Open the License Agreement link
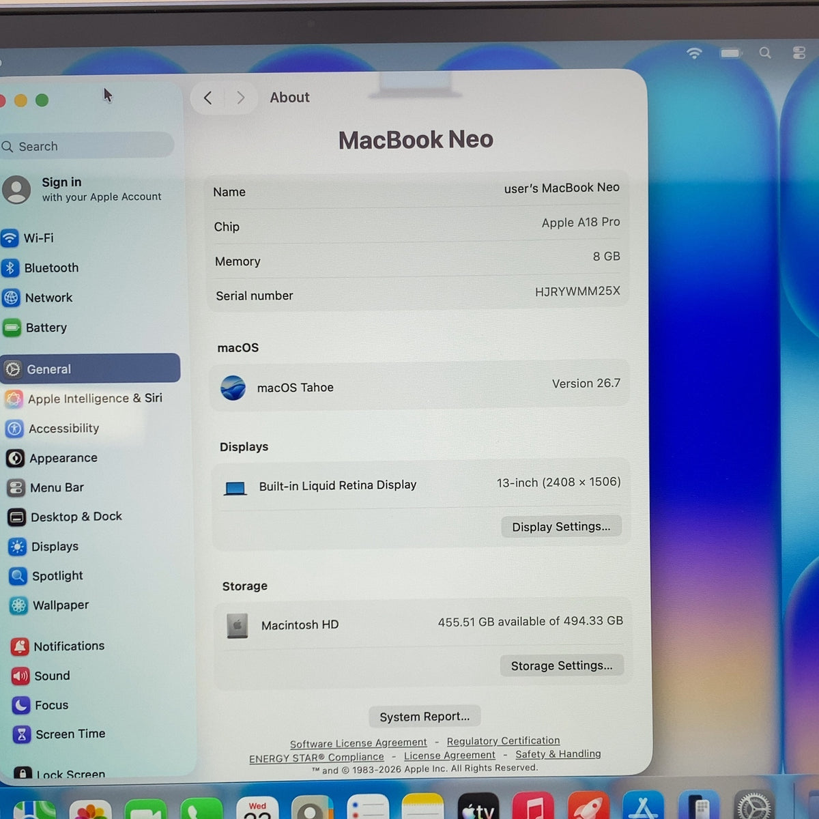The image size is (819, 819). click(450, 756)
